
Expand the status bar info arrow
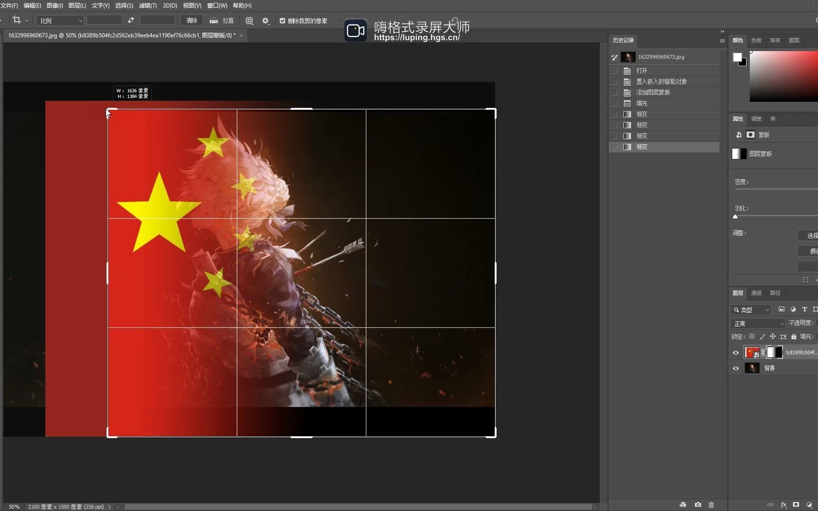pyautogui.click(x=109, y=507)
